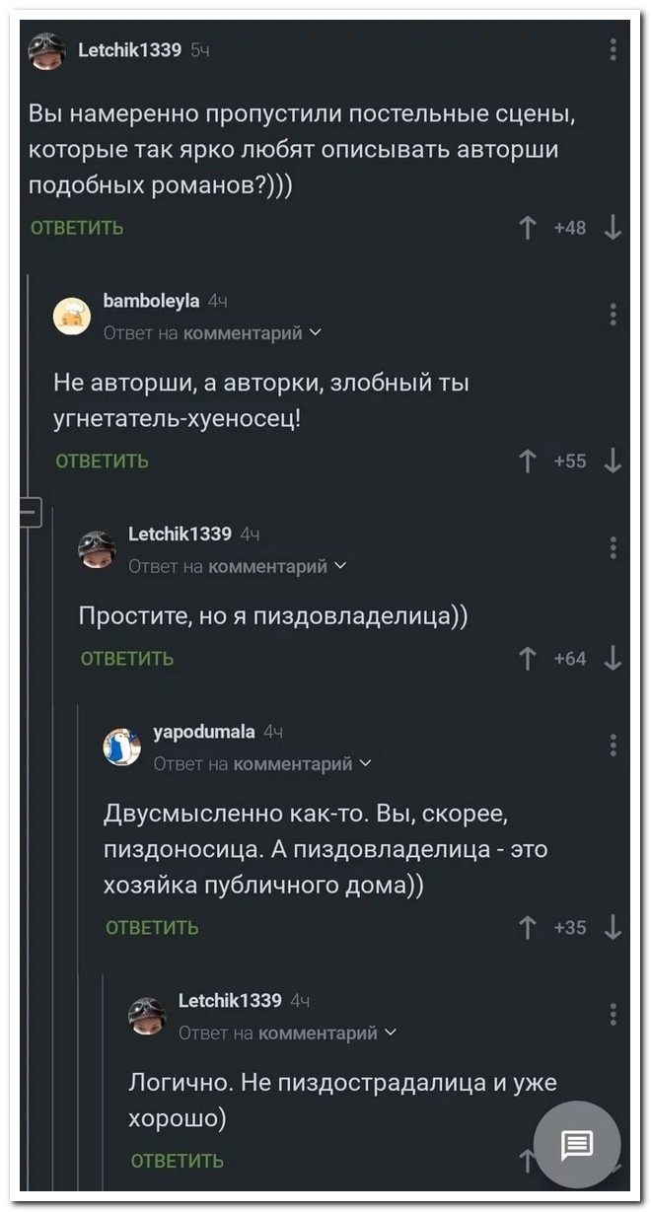Open bamboleyla's user profile name
Screen dimensions: 651x1212
click(x=151, y=301)
